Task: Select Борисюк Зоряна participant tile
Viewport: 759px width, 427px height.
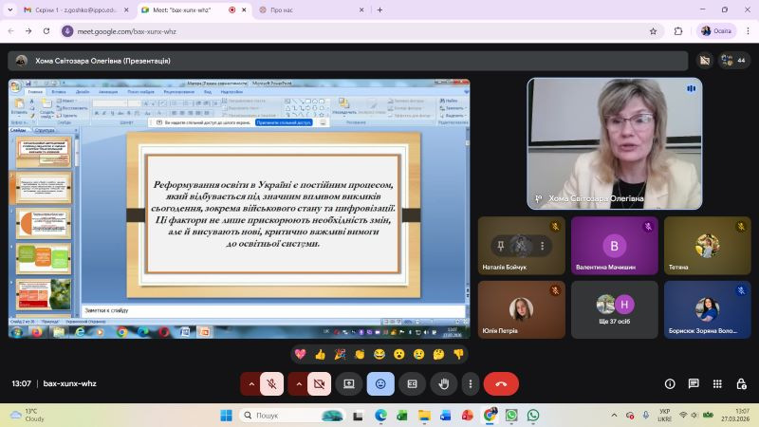Action: (707, 310)
